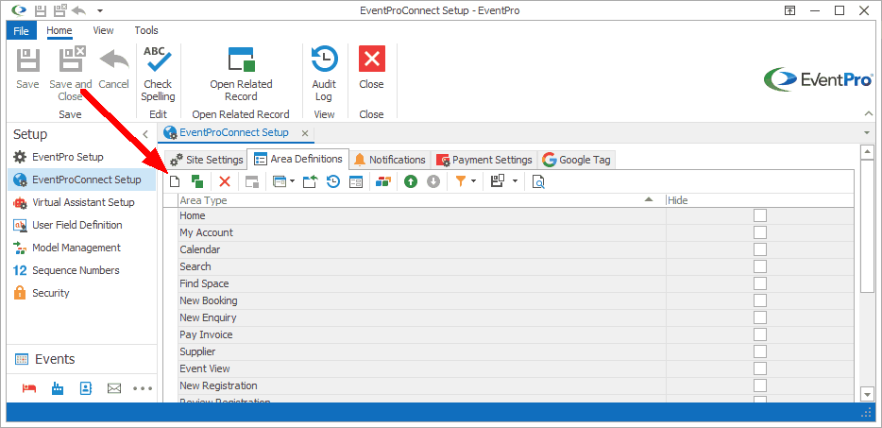Open Model Management in sidebar

(x=81, y=248)
